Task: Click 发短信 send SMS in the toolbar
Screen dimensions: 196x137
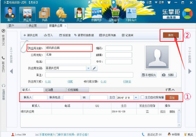Action: (65, 35)
